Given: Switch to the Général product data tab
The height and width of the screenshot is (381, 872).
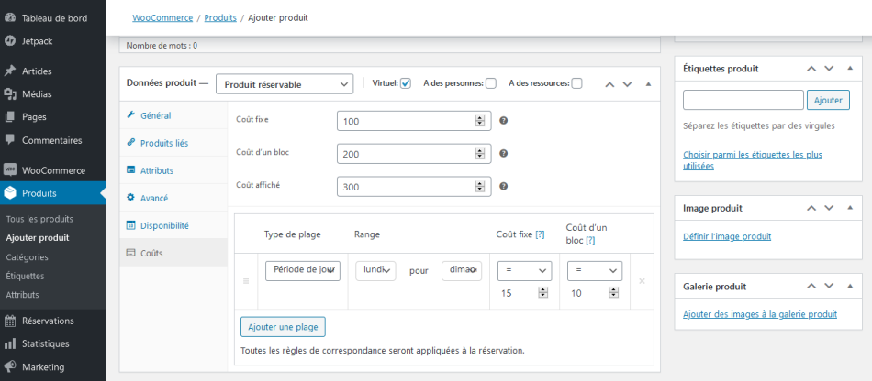Looking at the screenshot, I should coord(155,115).
